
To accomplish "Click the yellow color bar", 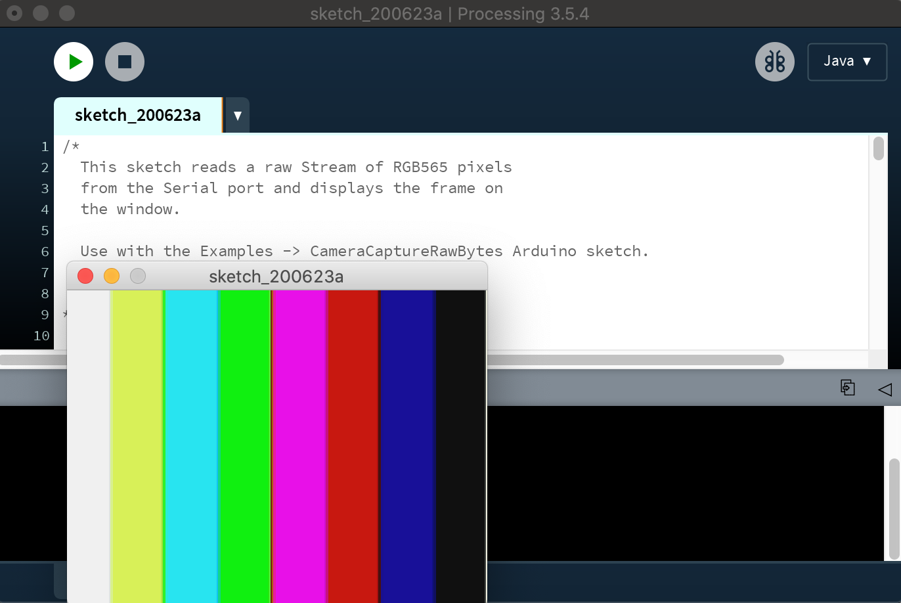I will pos(137,447).
